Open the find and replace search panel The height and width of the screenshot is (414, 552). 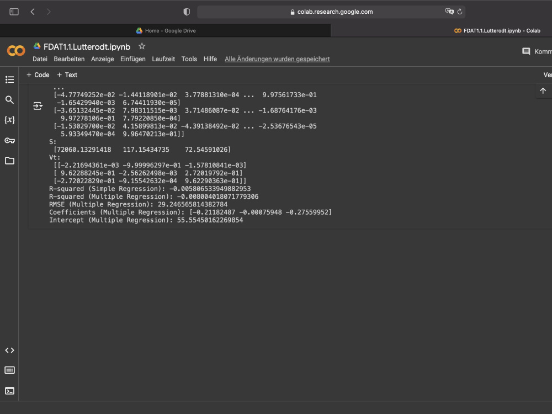pos(9,100)
